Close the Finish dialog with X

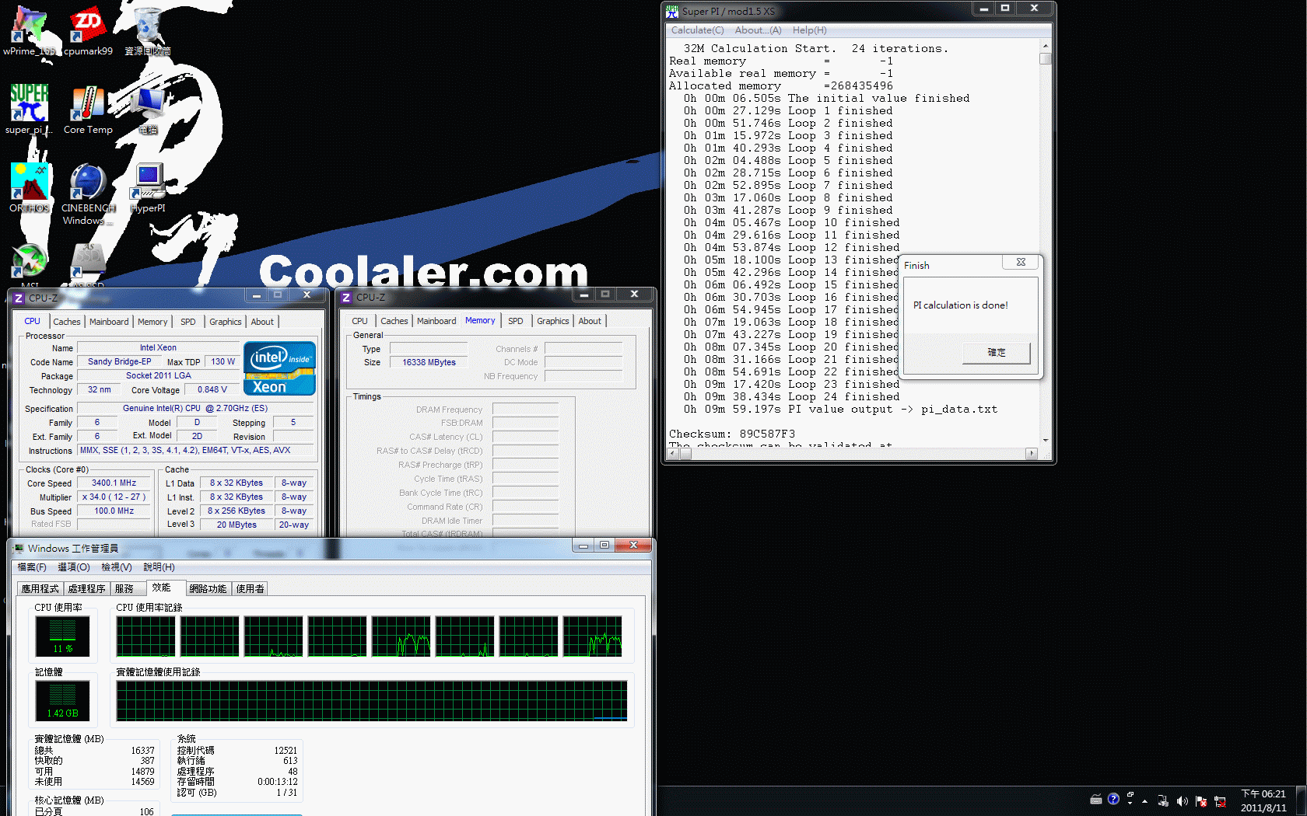pyautogui.click(x=1021, y=262)
